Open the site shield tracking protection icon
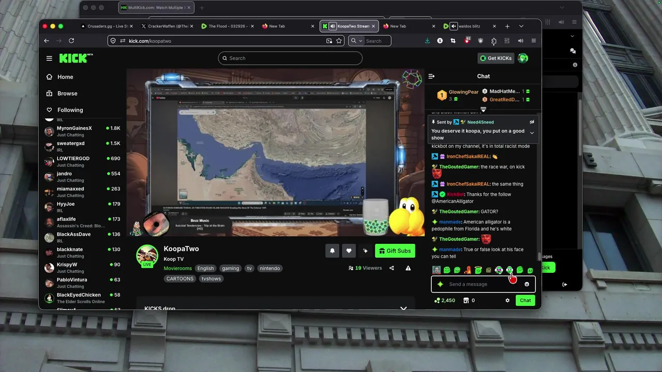 (113, 41)
